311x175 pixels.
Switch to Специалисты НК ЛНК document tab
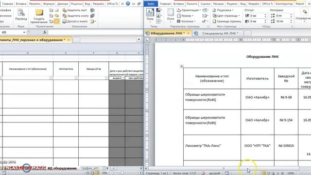(218, 34)
